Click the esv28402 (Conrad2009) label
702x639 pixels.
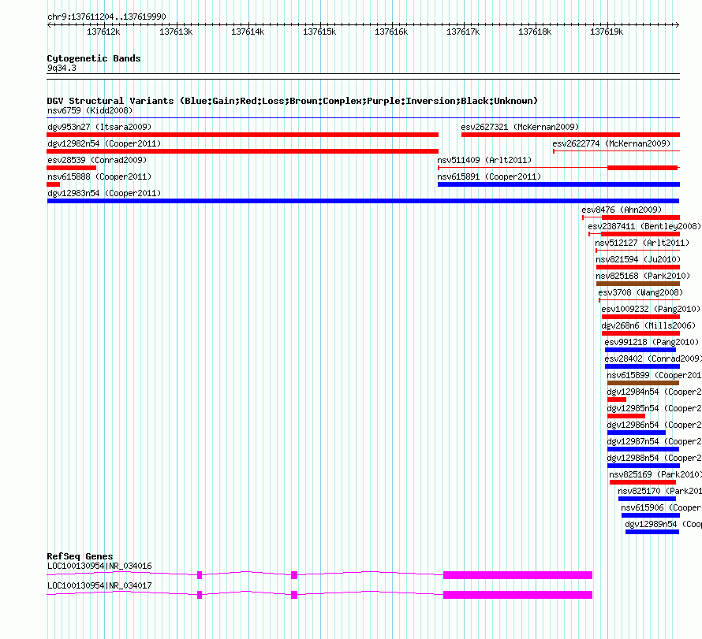653,359
